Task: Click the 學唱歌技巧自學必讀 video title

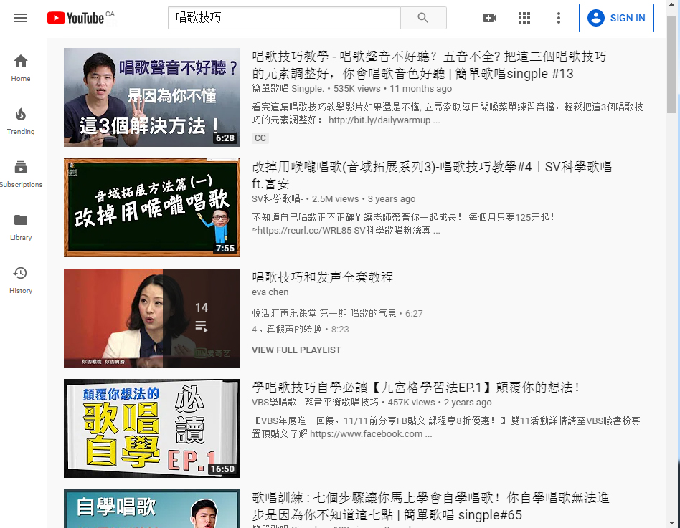Action: (x=416, y=388)
